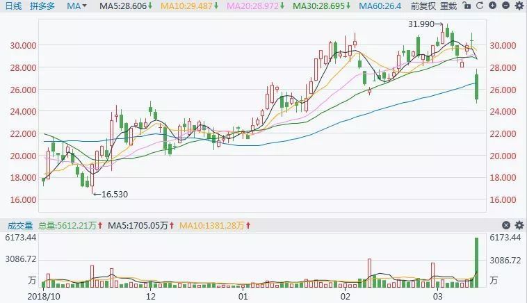This screenshot has height=303, width=527.
Task: Close the 成交量 volume panel
Action: [x=506, y=225]
